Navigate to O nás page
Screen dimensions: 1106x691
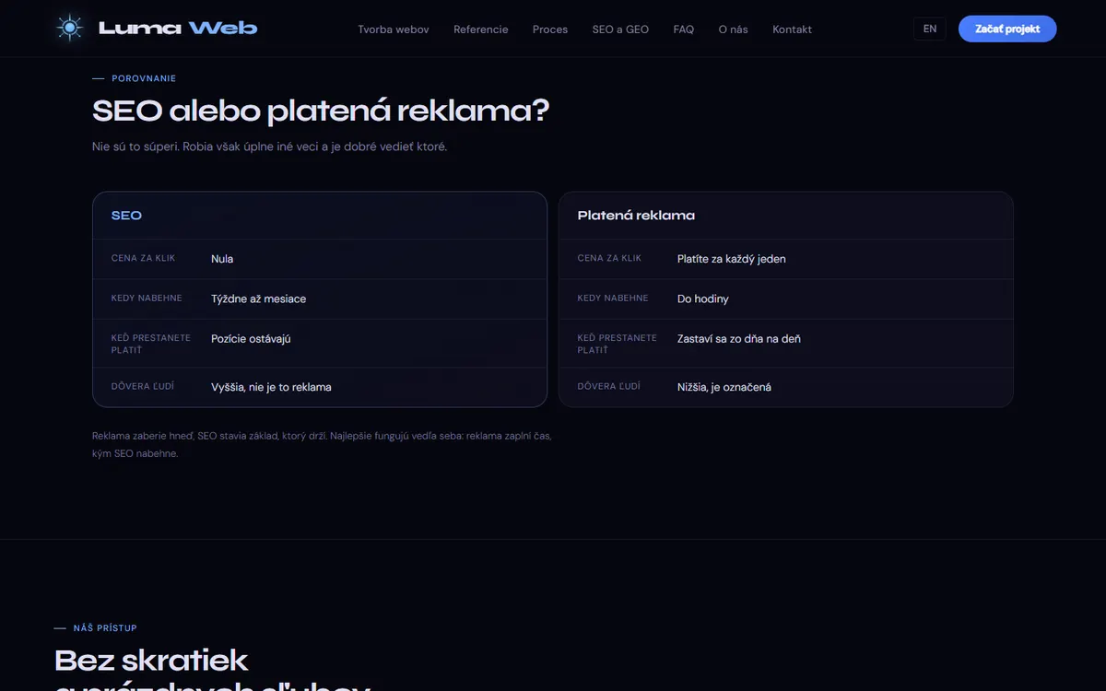click(x=734, y=29)
